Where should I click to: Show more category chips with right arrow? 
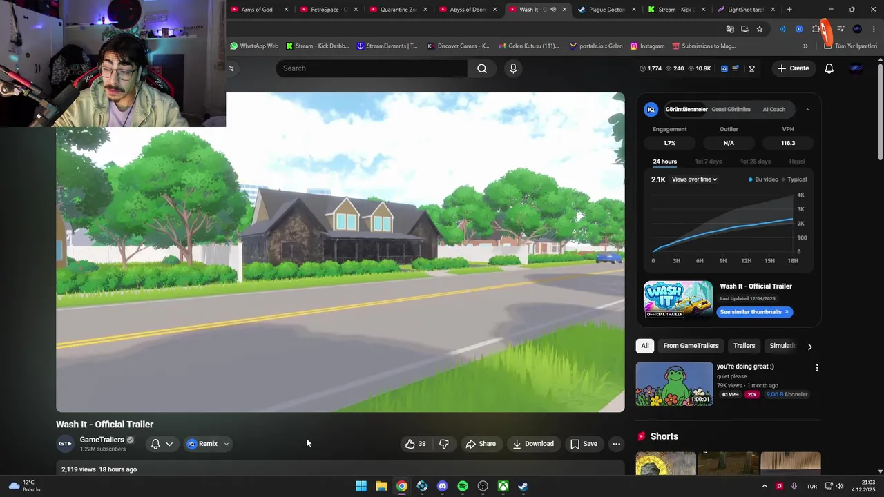810,346
